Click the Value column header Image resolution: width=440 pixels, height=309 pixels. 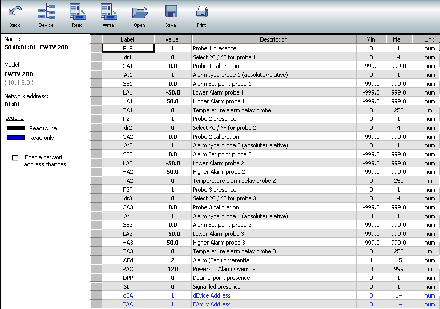(172, 39)
